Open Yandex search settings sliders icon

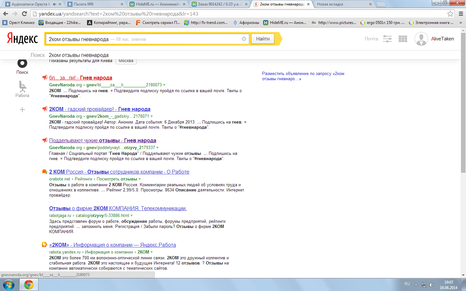(387, 39)
